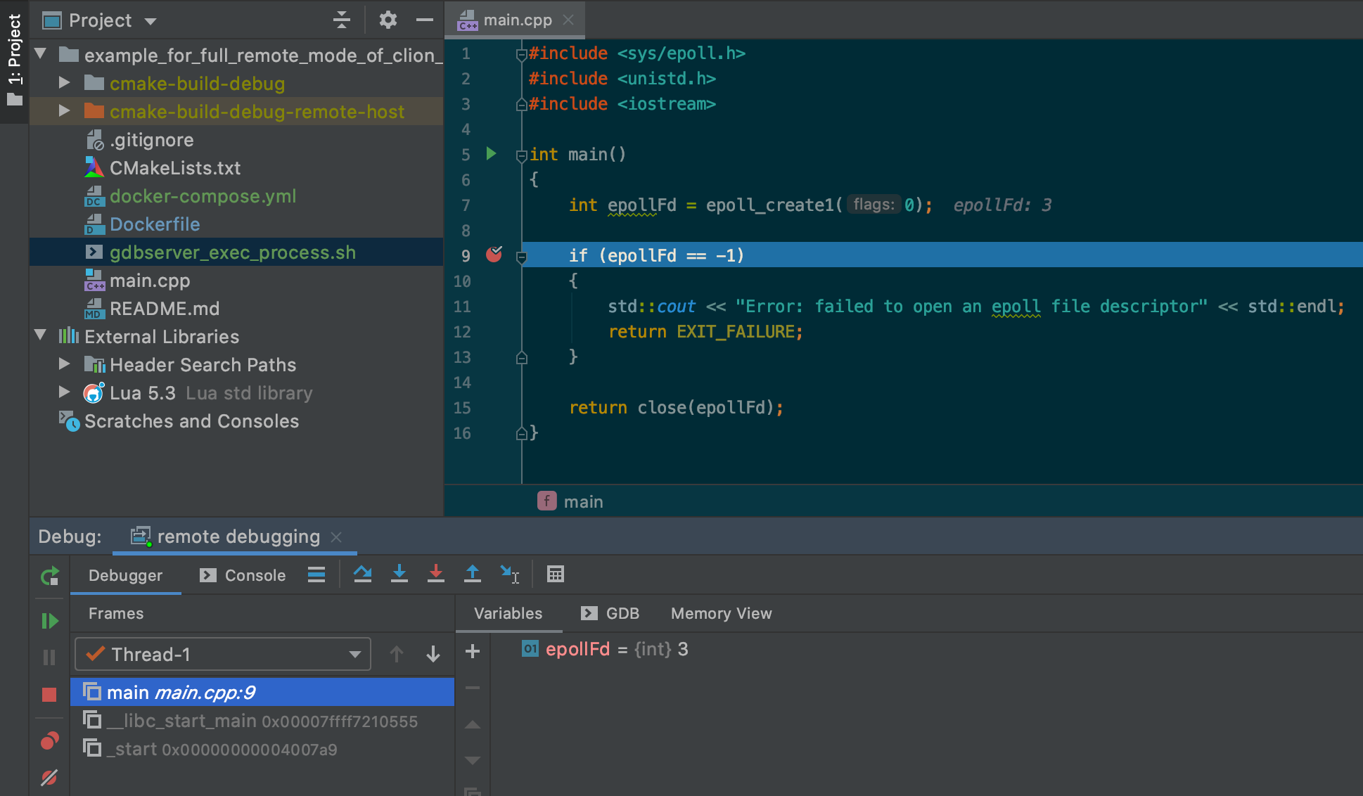1363x796 pixels.
Task: Expand the cmake-build-debug folder
Action: click(64, 83)
